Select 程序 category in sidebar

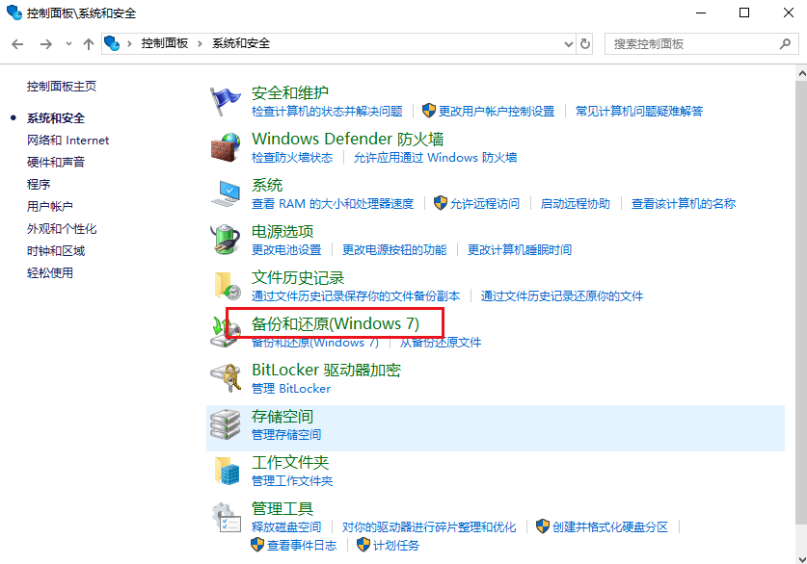point(39,185)
